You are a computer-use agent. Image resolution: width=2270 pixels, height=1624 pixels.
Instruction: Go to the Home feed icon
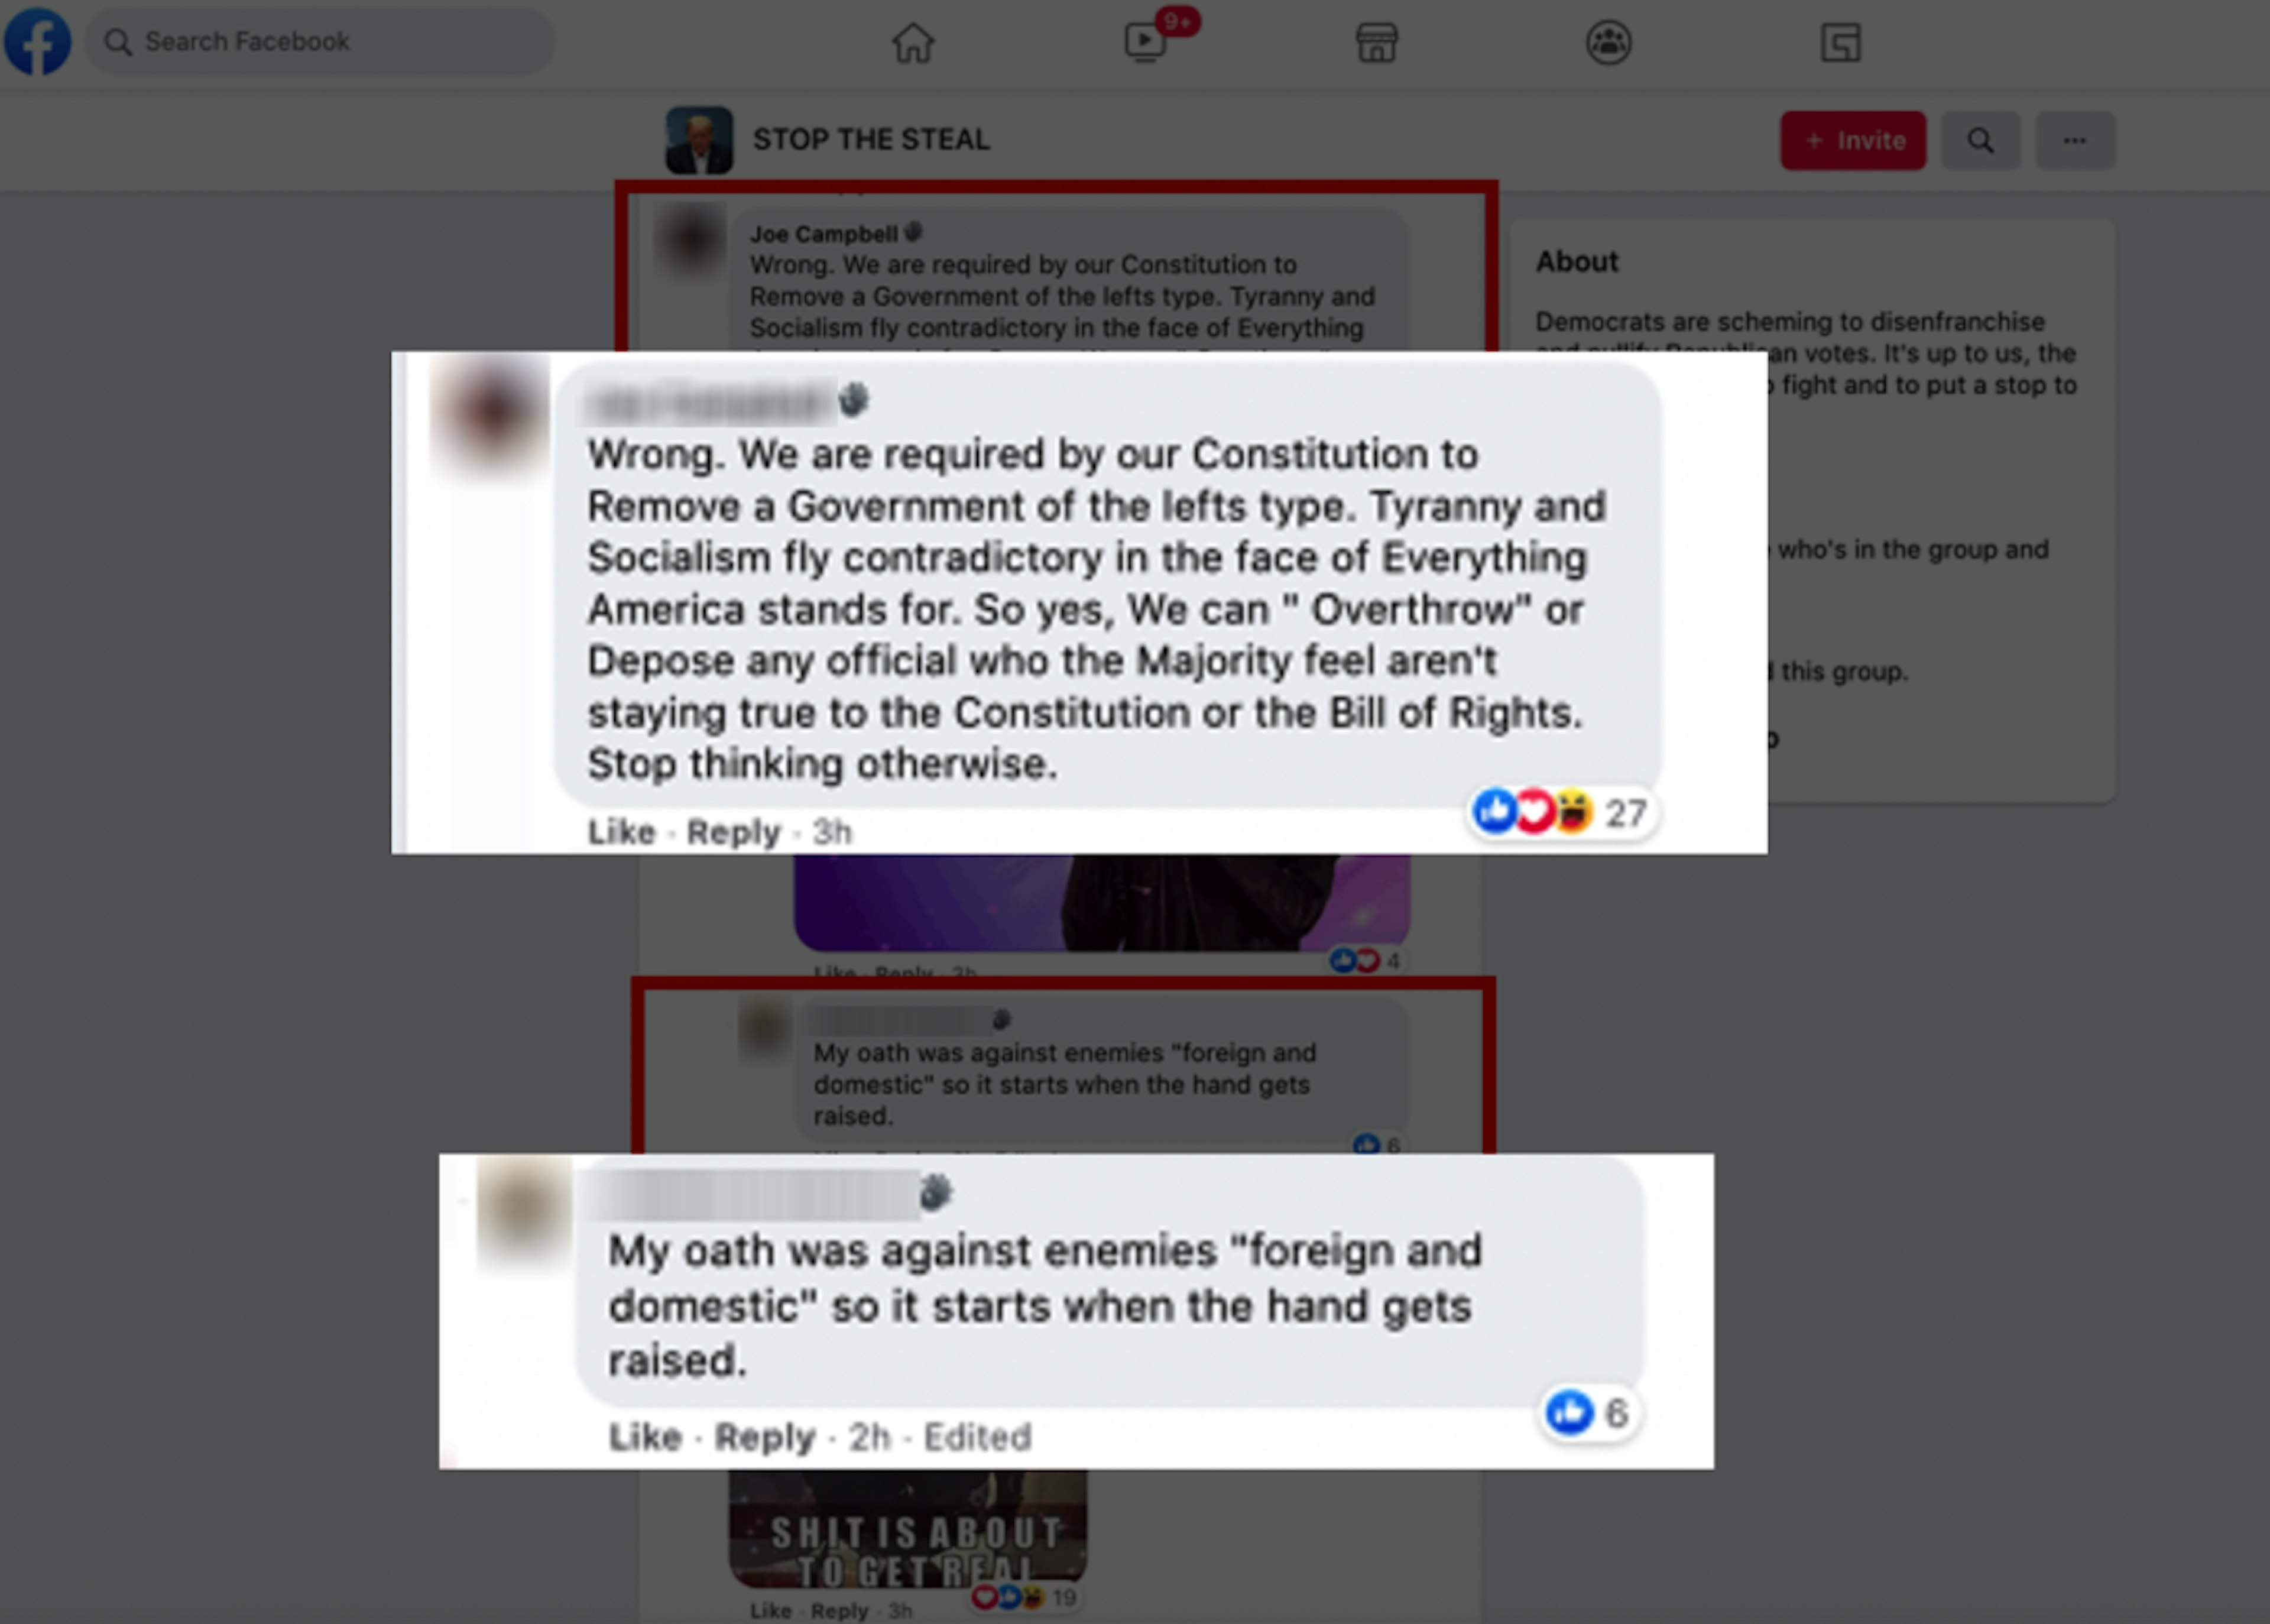coord(913,43)
